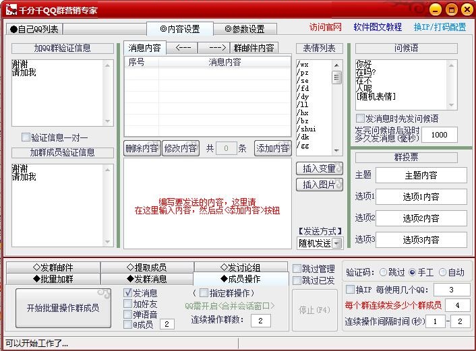Screen dimensions: 476x351
Task: Check the 加好友 checkbox
Action: (x=128, y=303)
